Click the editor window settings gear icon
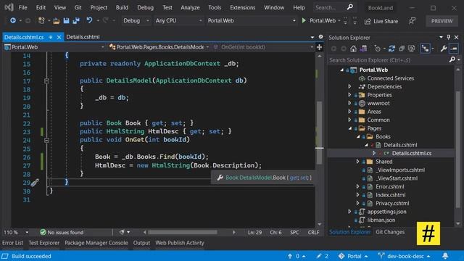 [320, 37]
